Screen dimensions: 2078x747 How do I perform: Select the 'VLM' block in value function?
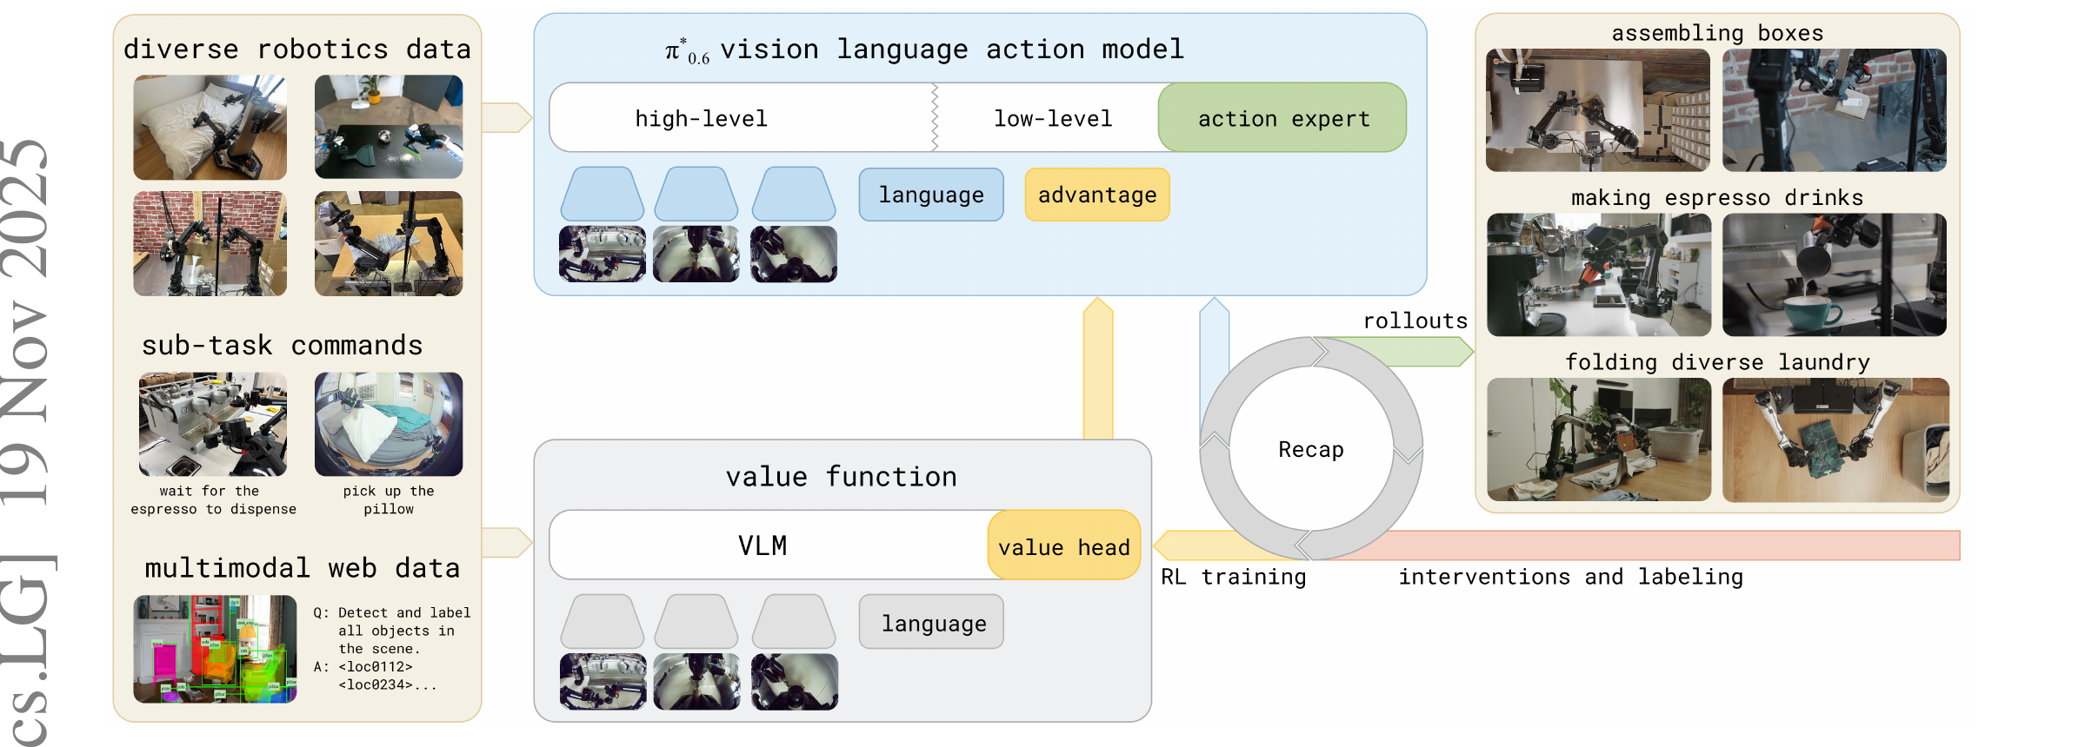[769, 545]
